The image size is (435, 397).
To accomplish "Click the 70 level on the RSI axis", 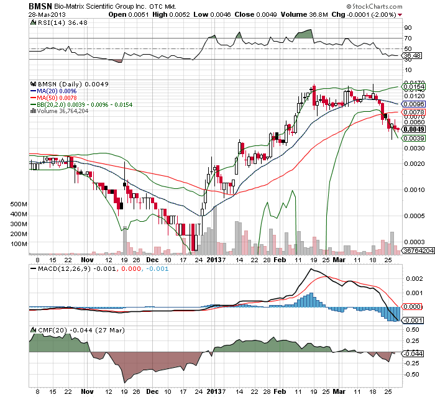I will click(x=408, y=38).
